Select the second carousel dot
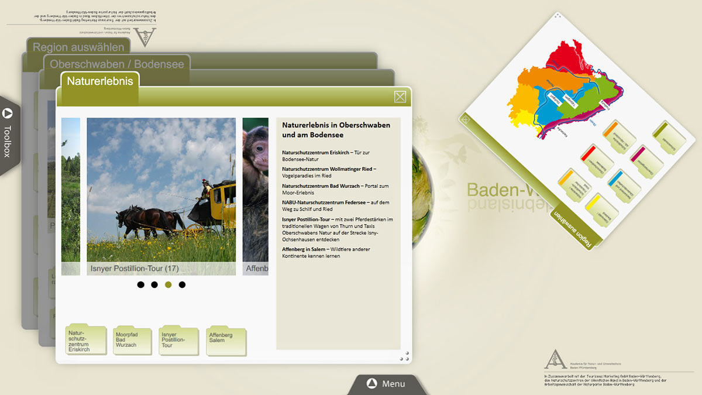 [x=154, y=285]
